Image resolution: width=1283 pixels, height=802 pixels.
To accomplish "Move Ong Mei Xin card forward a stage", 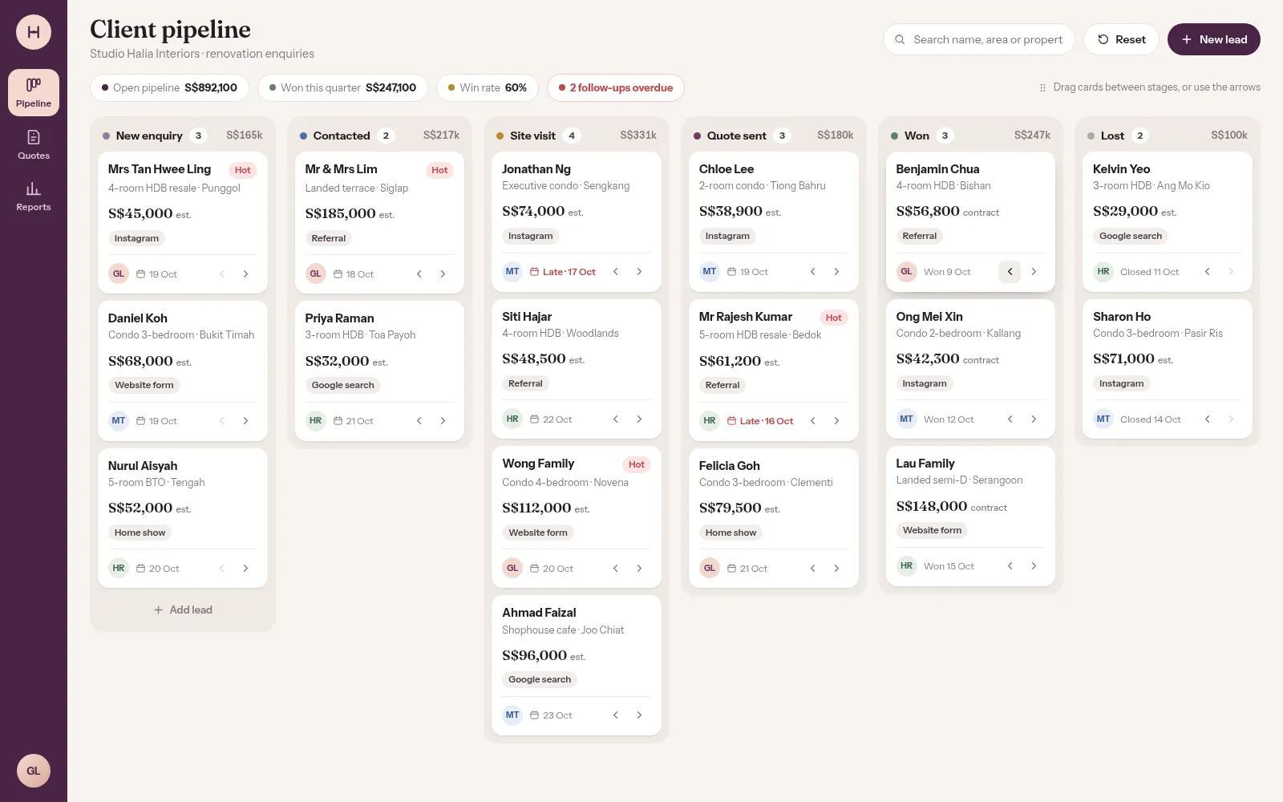I will [x=1034, y=419].
